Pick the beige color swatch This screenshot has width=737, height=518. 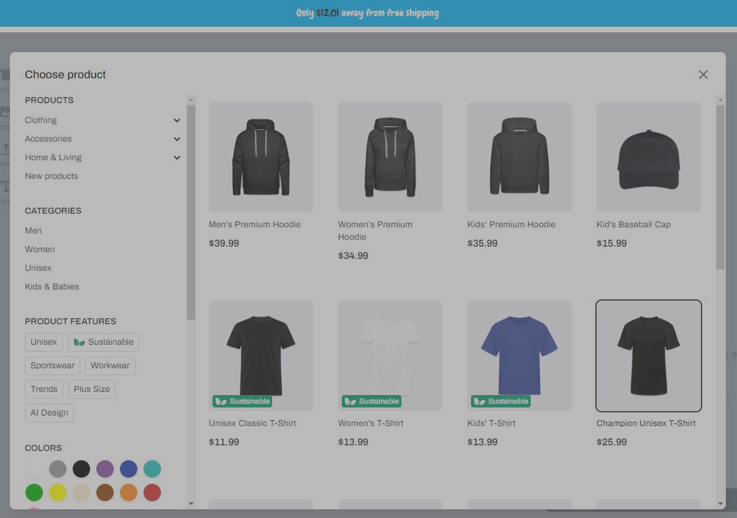point(81,492)
